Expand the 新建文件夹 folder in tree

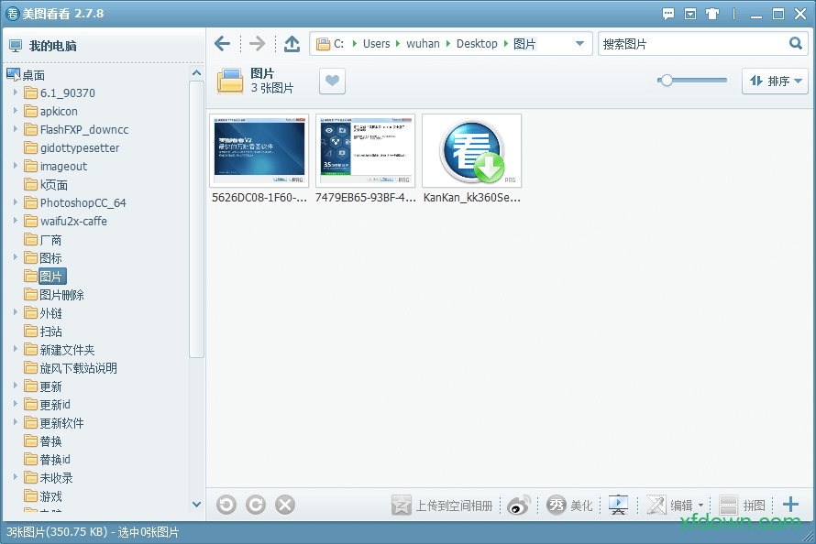click(16, 349)
